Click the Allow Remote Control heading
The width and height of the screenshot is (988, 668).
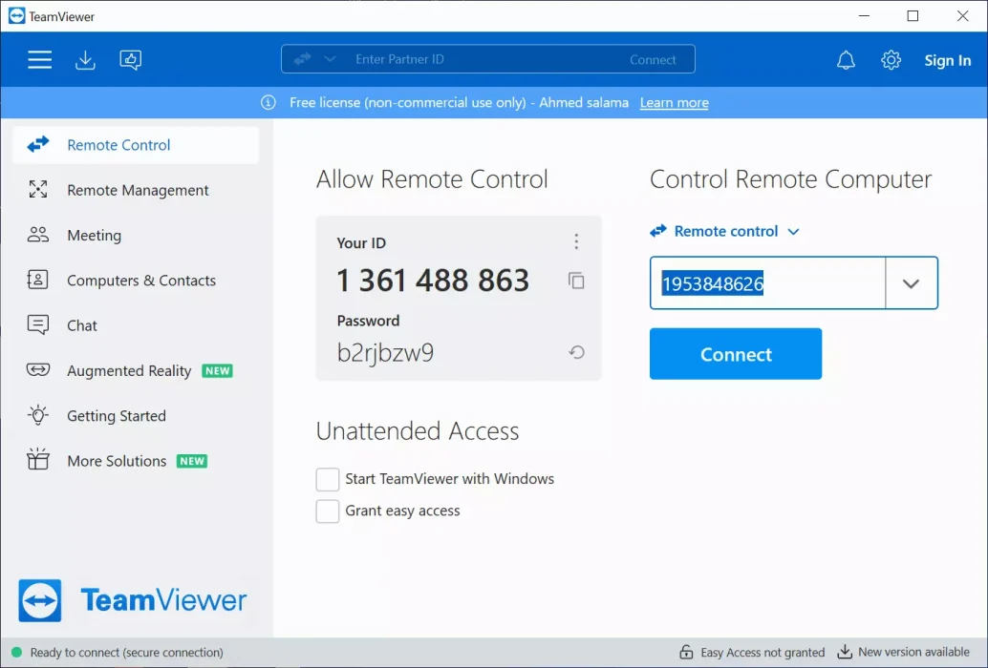432,179
